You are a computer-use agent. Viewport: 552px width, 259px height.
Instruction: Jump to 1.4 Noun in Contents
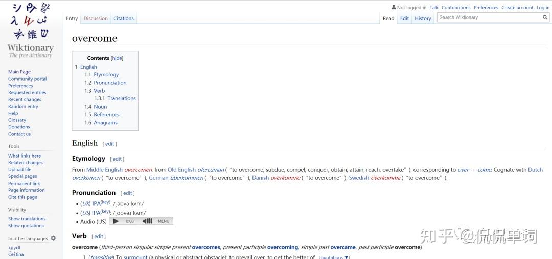coord(96,107)
